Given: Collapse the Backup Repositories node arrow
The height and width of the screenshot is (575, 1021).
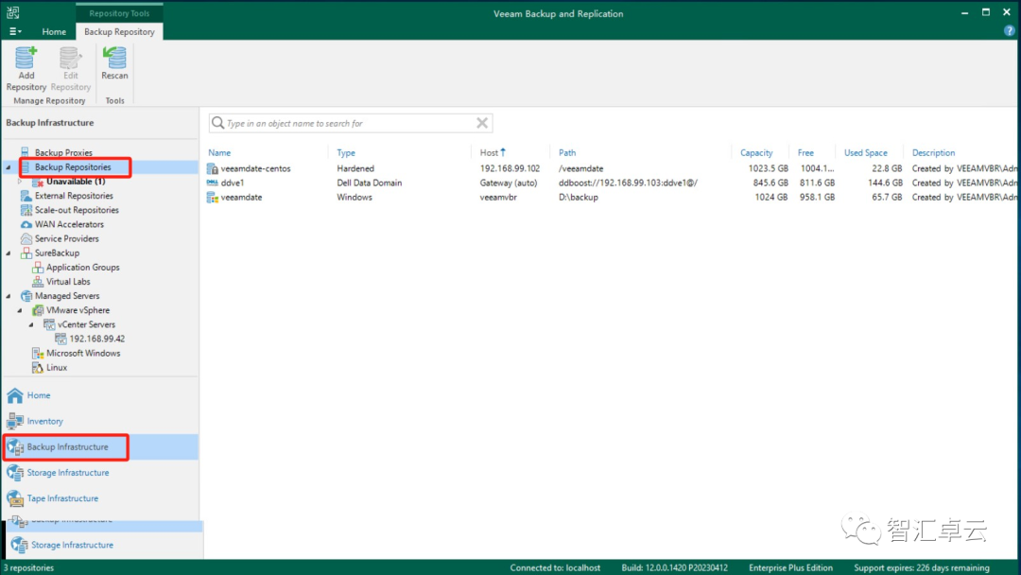Looking at the screenshot, I should click(9, 167).
